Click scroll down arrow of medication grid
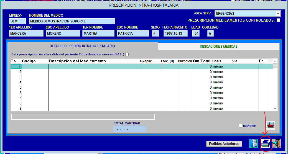 (x=275, y=109)
